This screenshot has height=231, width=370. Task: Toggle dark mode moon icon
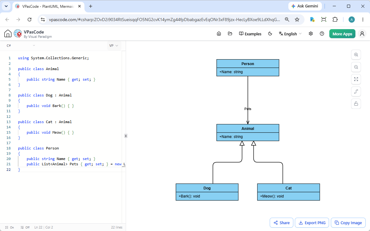pyautogui.click(x=270, y=34)
